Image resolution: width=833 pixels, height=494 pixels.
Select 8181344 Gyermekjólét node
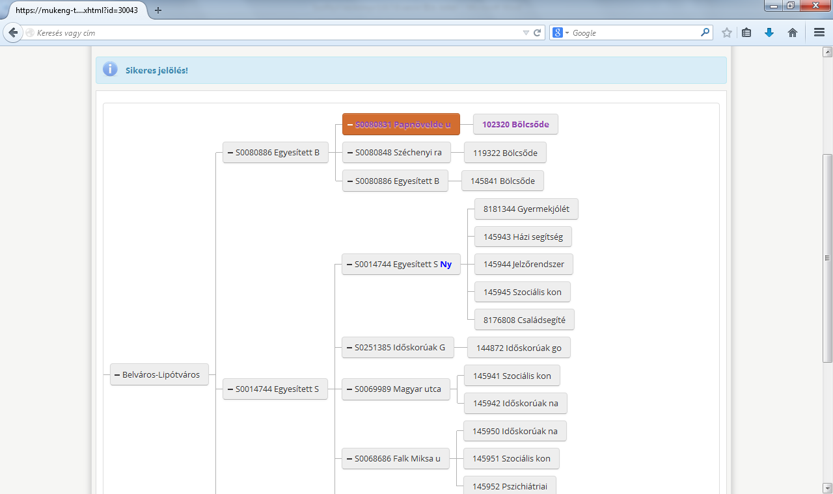click(526, 209)
